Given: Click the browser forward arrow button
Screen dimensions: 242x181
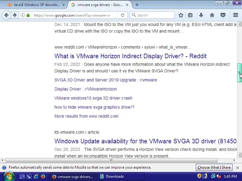Looking at the screenshot, I should point(15,15).
